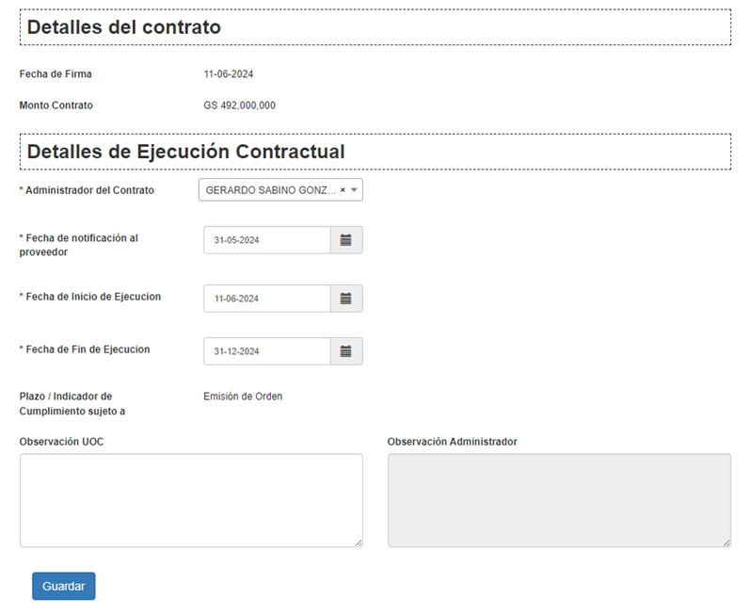Click the Administrador del Contrato label

pos(87,190)
